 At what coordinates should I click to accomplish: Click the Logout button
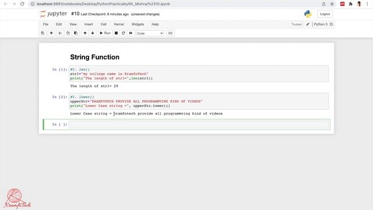click(325, 14)
